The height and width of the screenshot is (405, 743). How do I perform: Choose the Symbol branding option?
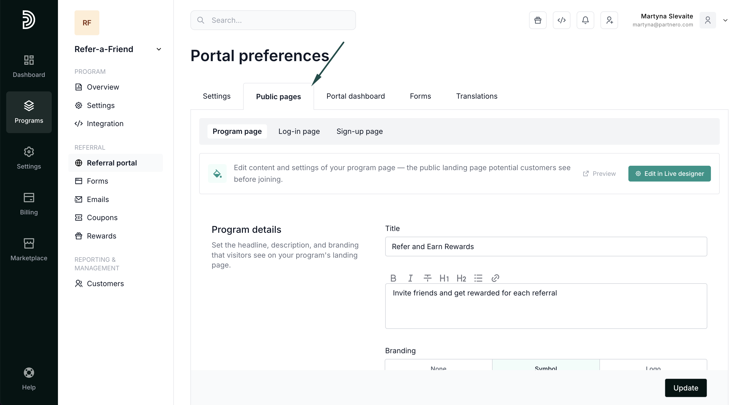click(546, 366)
